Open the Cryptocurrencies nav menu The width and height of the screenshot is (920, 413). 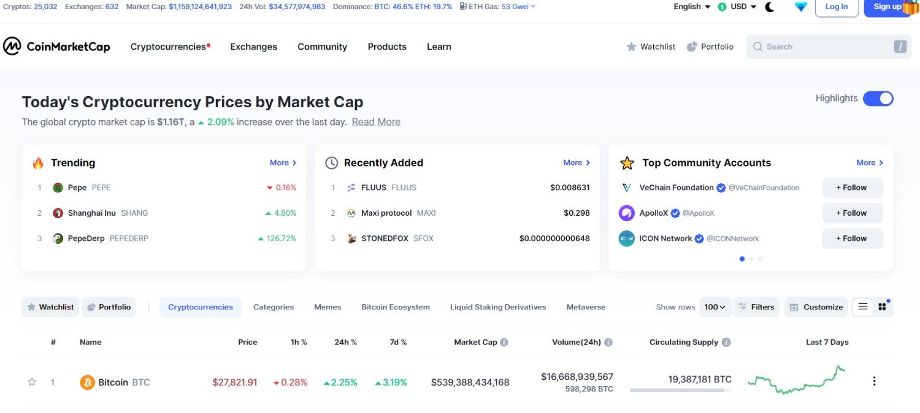pos(170,47)
